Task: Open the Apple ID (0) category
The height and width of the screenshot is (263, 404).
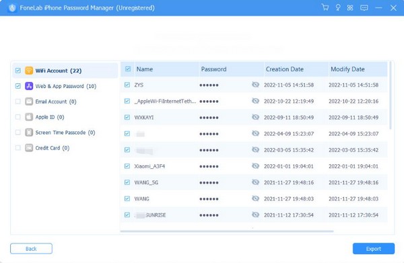Action: click(65, 117)
